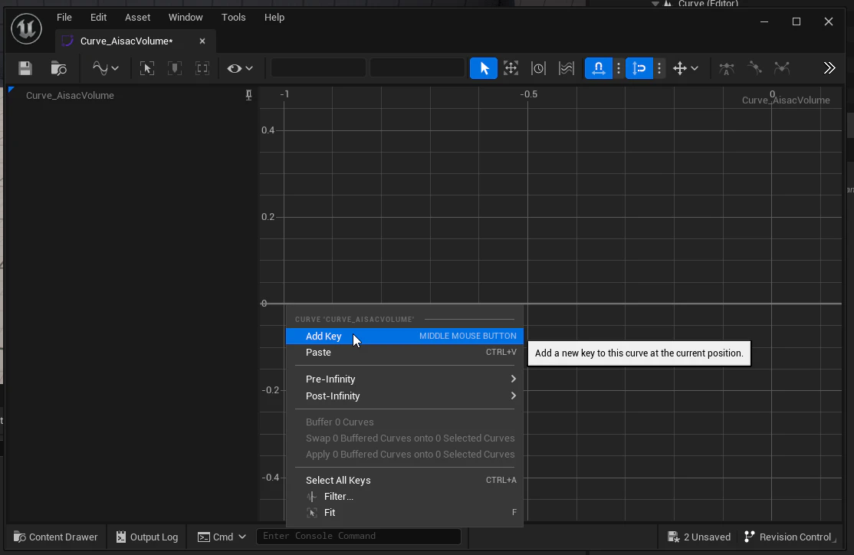Image resolution: width=854 pixels, height=555 pixels.
Task: Open the Revision Control menu
Action: coord(789,537)
